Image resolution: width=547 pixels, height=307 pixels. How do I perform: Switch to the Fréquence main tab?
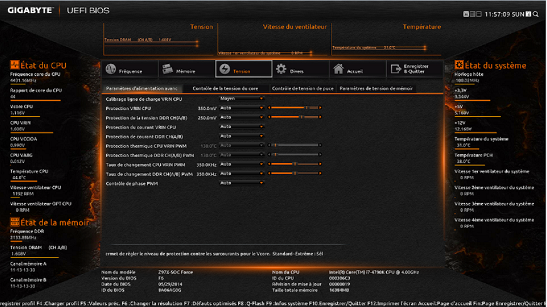(130, 69)
